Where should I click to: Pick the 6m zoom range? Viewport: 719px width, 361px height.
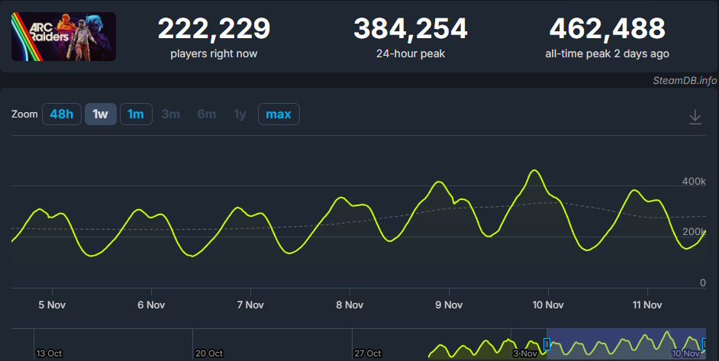coord(206,114)
